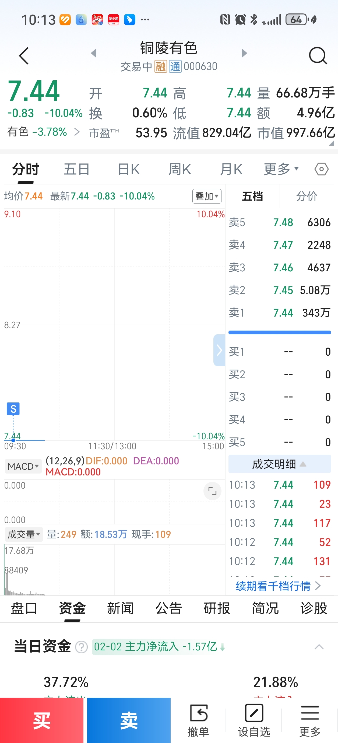Open 续期看千档行情 link
Screen dimensions: 338x743
(278, 586)
